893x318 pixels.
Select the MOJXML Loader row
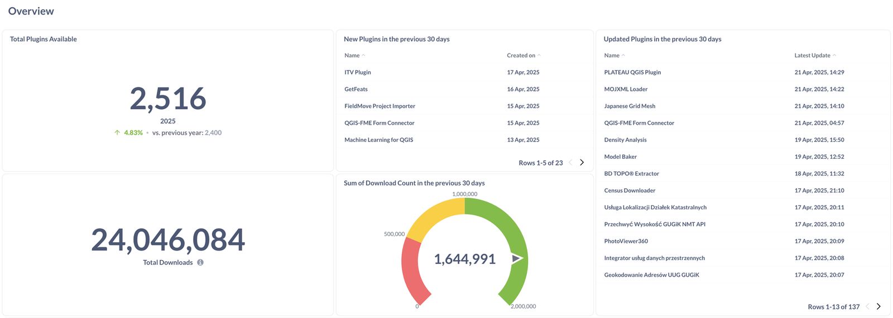743,89
